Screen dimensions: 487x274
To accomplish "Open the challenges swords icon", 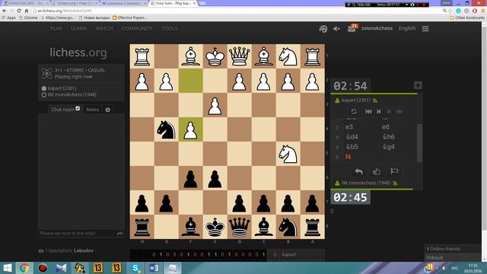I will point(323,29).
